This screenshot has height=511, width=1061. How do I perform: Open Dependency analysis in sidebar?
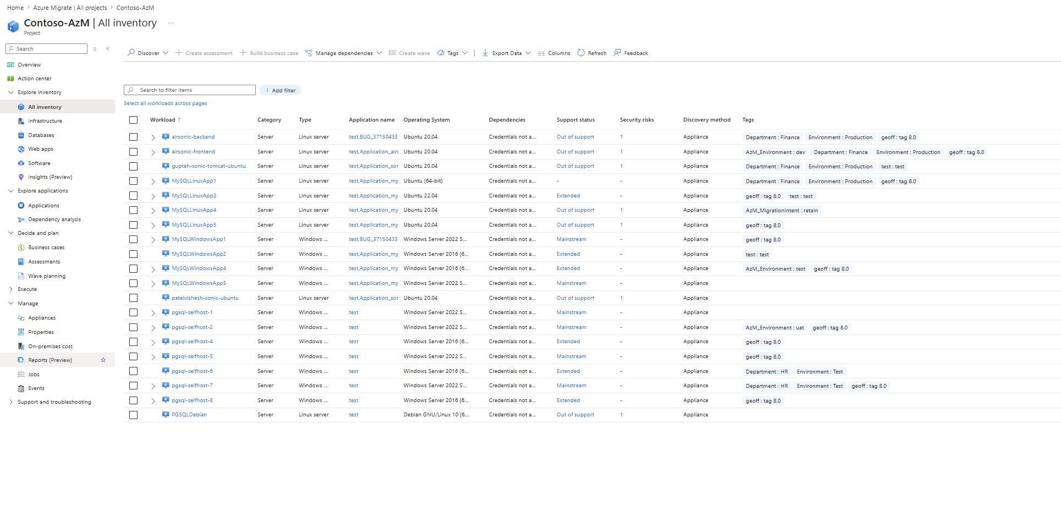pos(54,219)
